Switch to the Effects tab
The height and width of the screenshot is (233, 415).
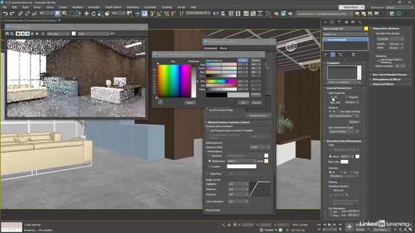pos(223,49)
